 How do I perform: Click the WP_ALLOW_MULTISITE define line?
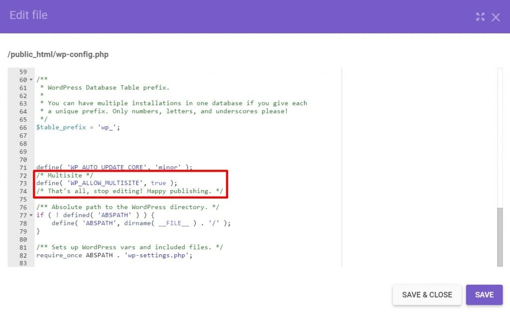107,183
